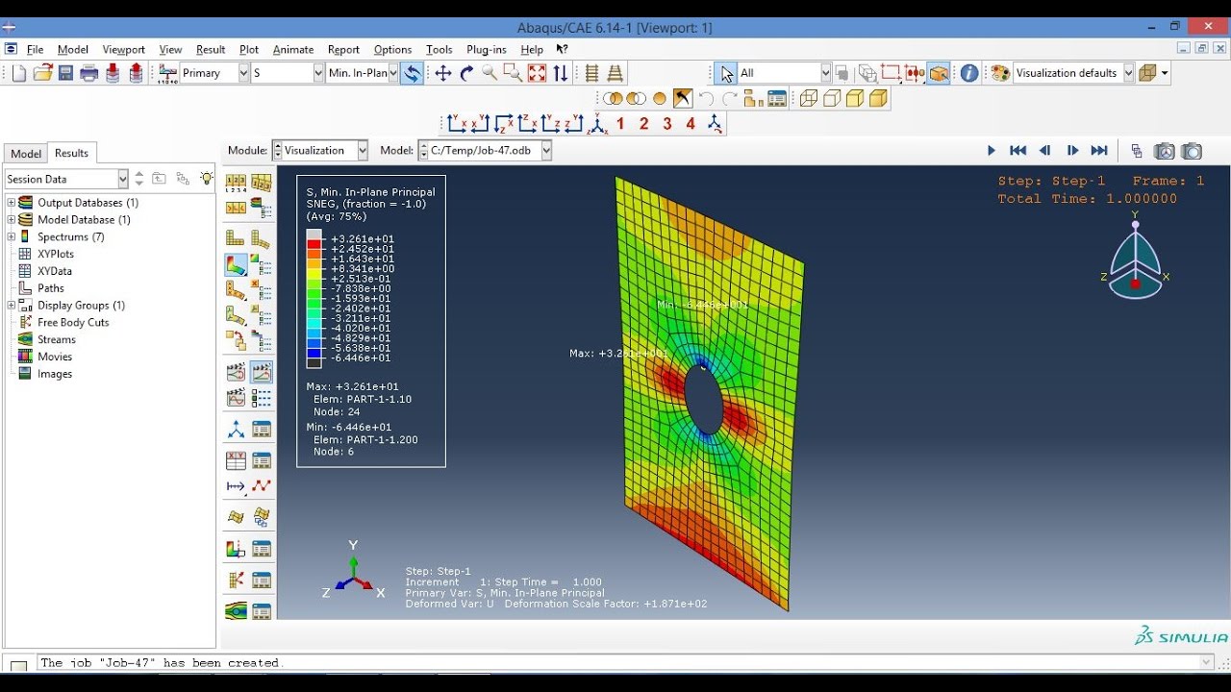Open the Module Visualization dropdown

coord(363,150)
